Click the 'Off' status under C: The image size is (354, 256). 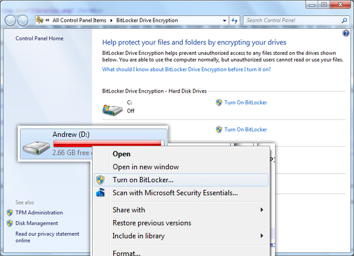click(x=130, y=111)
